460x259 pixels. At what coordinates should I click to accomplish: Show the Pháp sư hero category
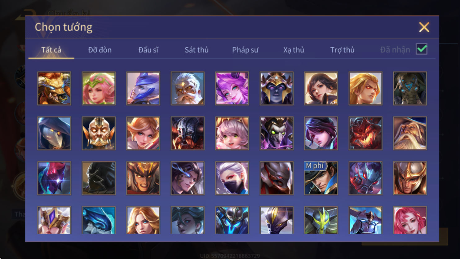245,50
